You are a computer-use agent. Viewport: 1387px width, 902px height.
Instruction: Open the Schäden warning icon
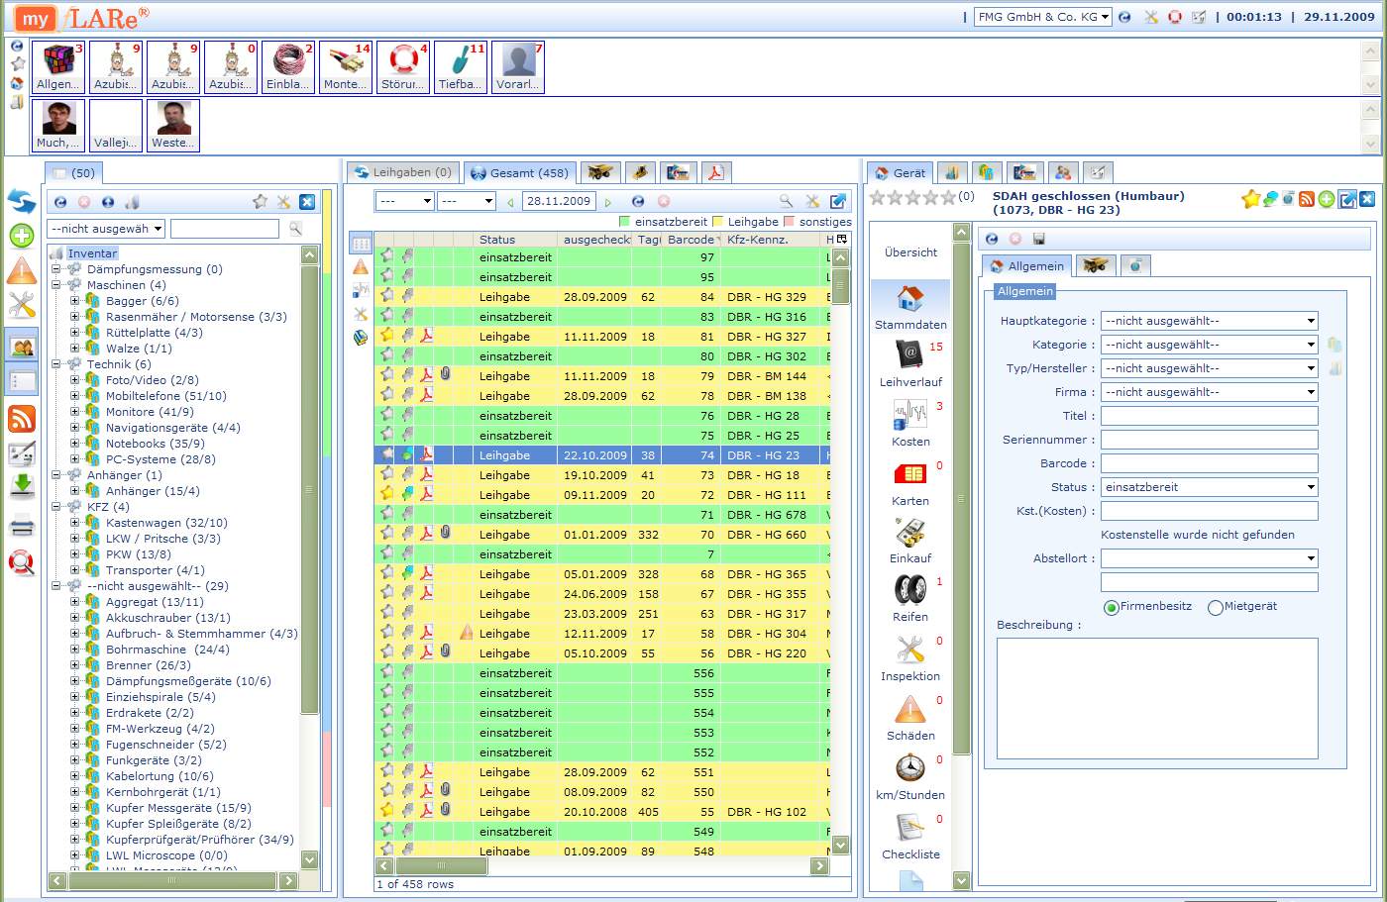point(909,709)
